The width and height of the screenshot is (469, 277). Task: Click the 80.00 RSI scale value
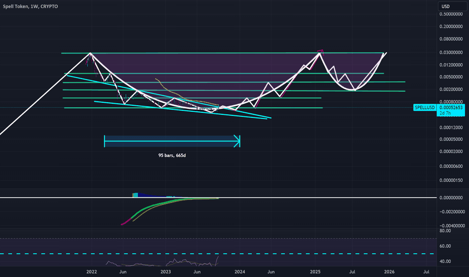[x=445, y=231]
